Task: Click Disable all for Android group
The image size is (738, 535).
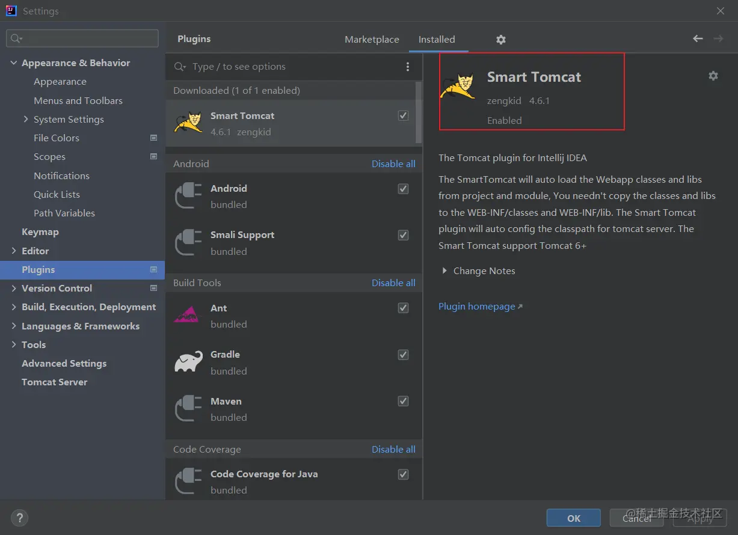Action: coord(393,164)
